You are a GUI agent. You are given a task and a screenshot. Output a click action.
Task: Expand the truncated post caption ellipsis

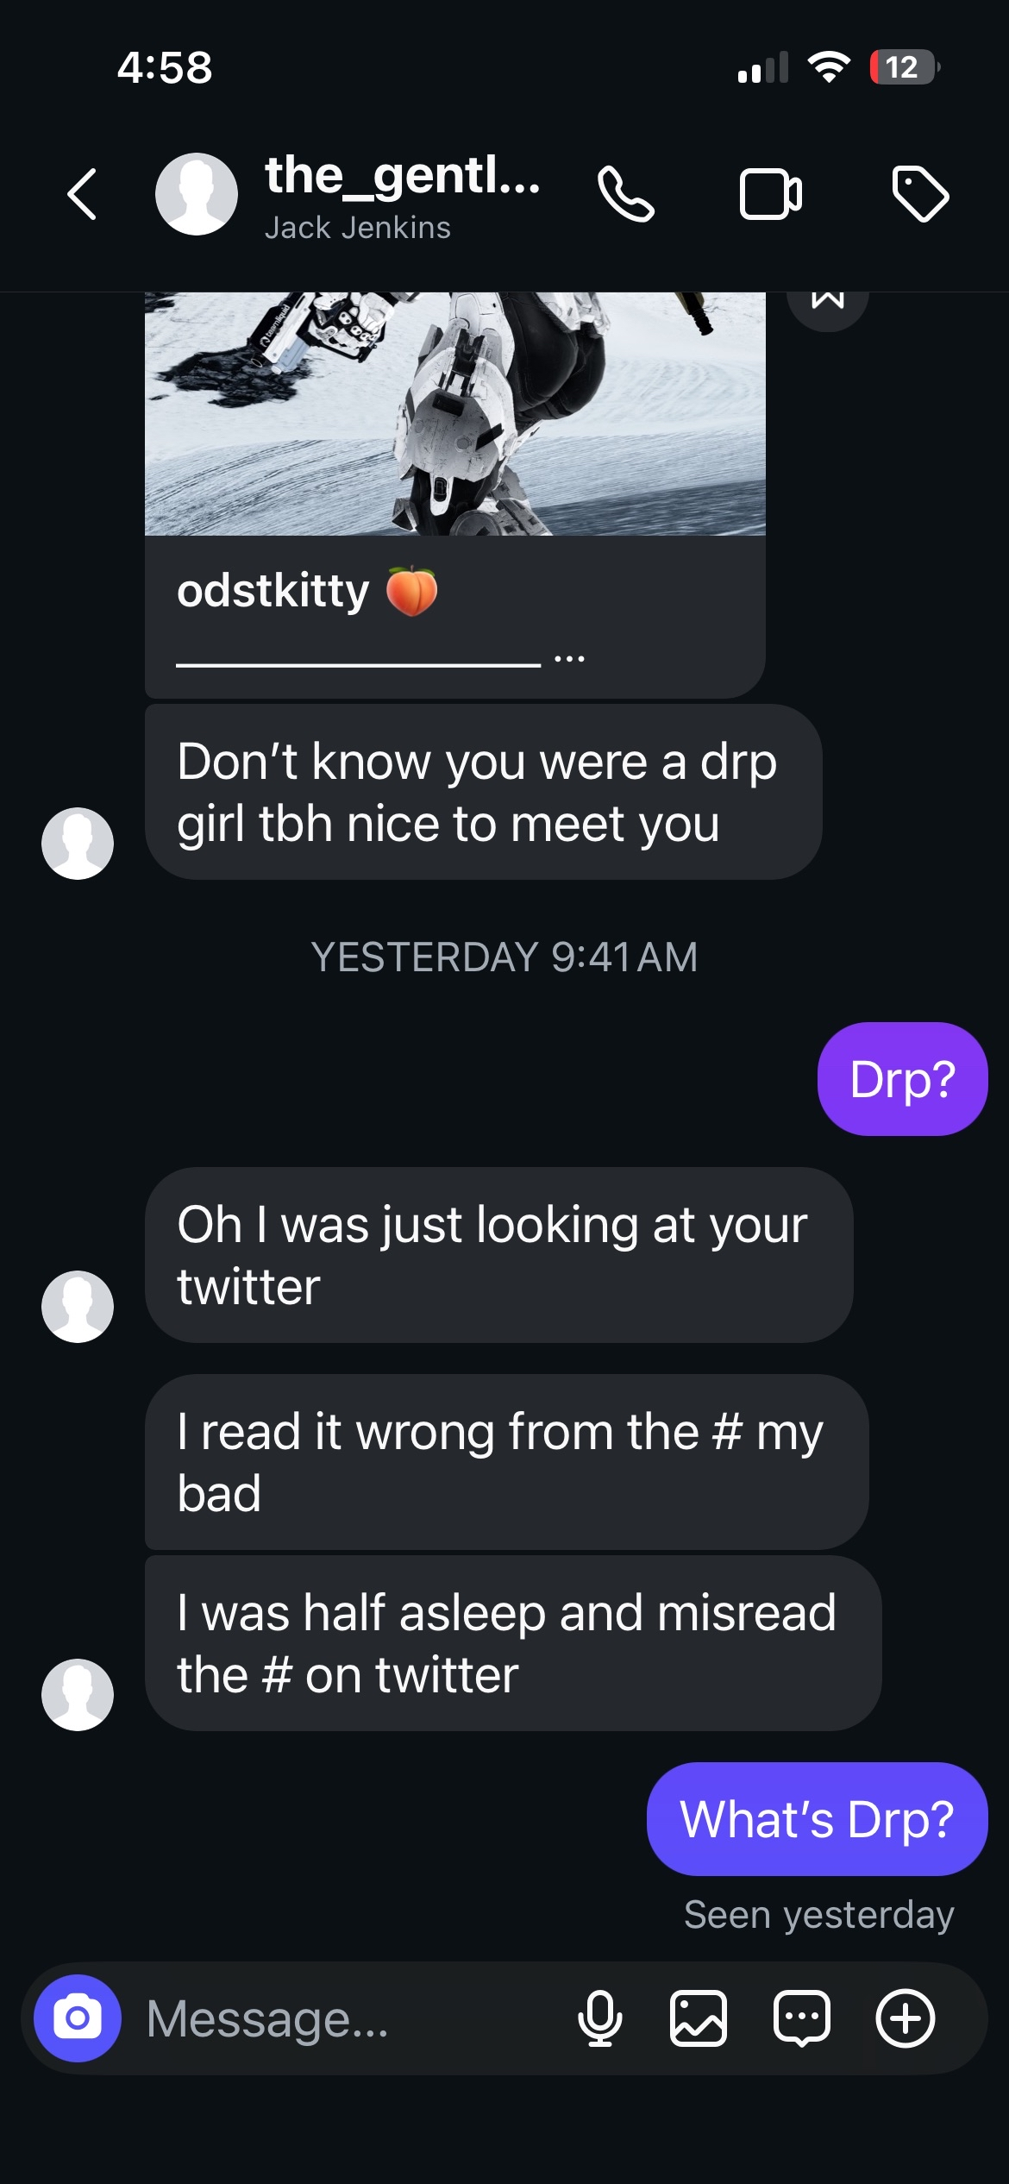569,658
